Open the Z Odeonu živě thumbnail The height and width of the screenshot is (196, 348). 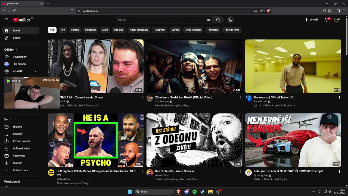pyautogui.click(x=194, y=140)
